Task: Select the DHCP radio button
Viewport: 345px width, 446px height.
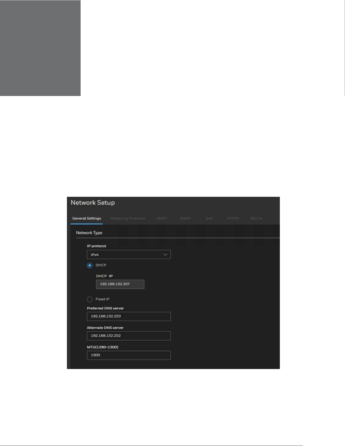Action: [89, 265]
